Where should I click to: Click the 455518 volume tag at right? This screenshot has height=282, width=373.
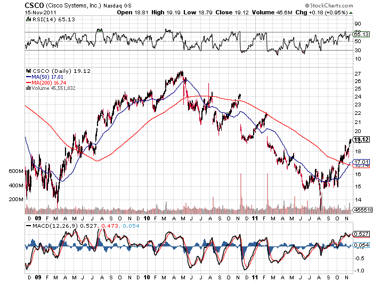pyautogui.click(x=363, y=210)
